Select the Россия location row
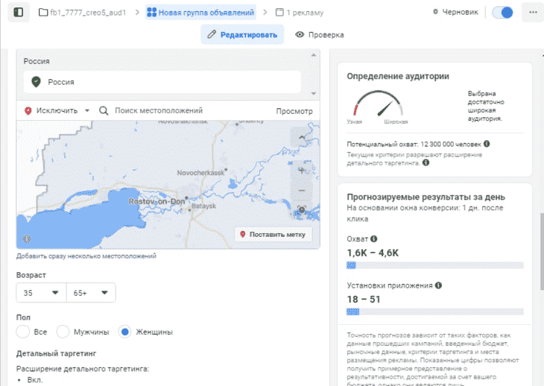Screen dimensions: 544x386 (x=162, y=82)
